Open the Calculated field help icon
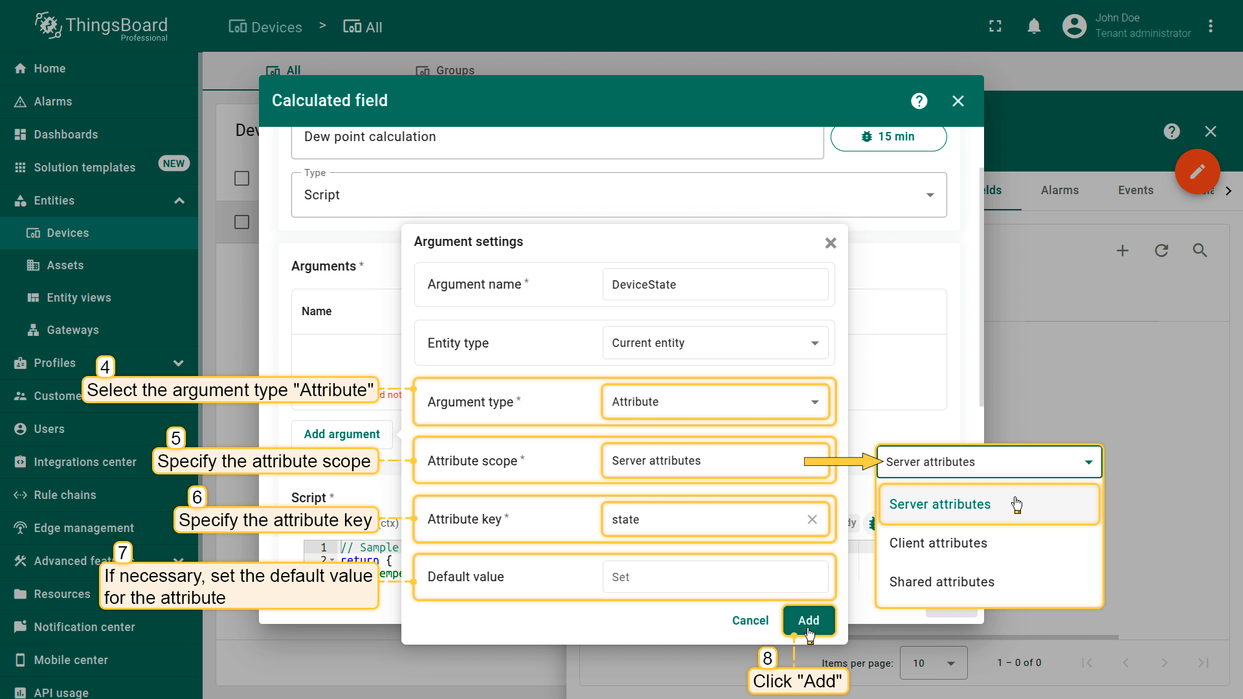Screen dimensions: 1243x699 click(x=919, y=101)
